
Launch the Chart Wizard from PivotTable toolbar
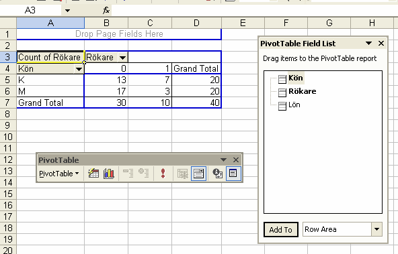[x=109, y=174]
